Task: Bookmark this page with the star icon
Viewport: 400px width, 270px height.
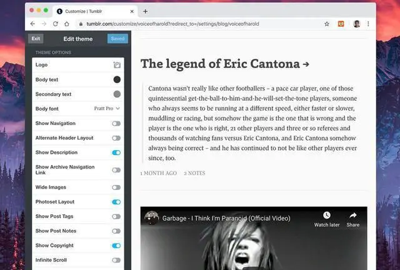Action: click(327, 24)
